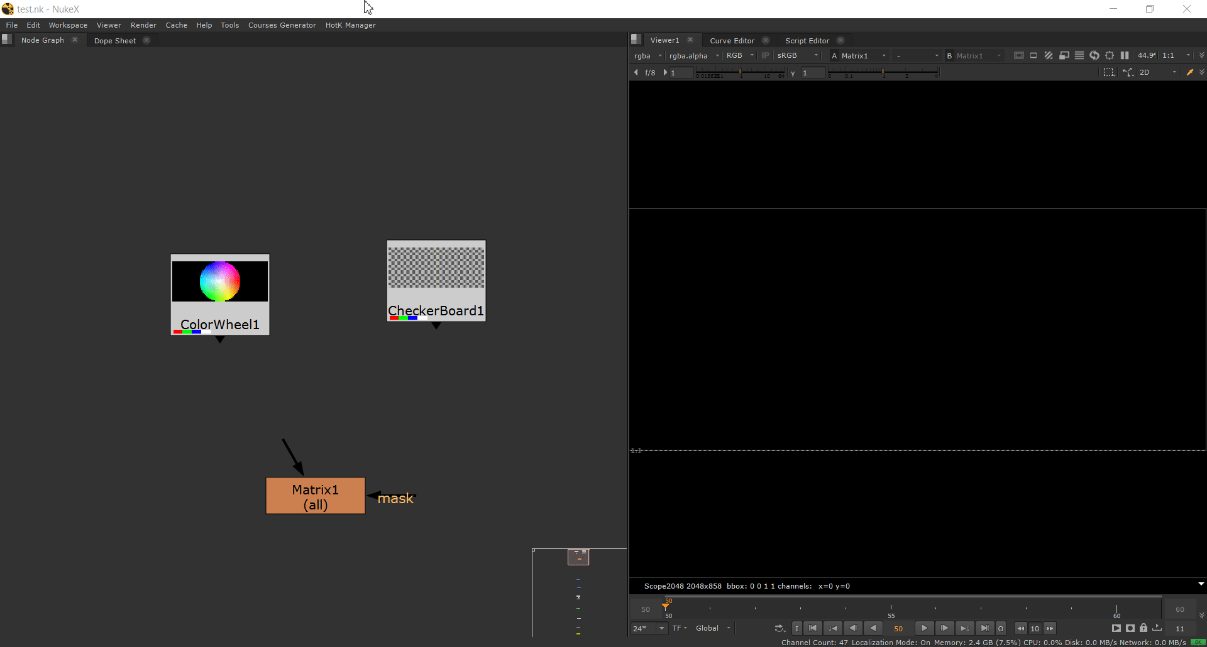Viewport: 1207px width, 647px height.
Task: Activate the color sampler eyedropper in the Viewer
Action: (x=1191, y=72)
